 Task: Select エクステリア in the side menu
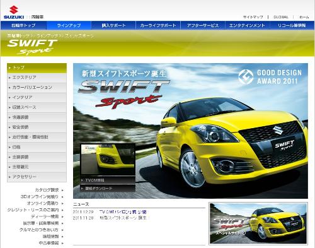[x=37, y=78]
